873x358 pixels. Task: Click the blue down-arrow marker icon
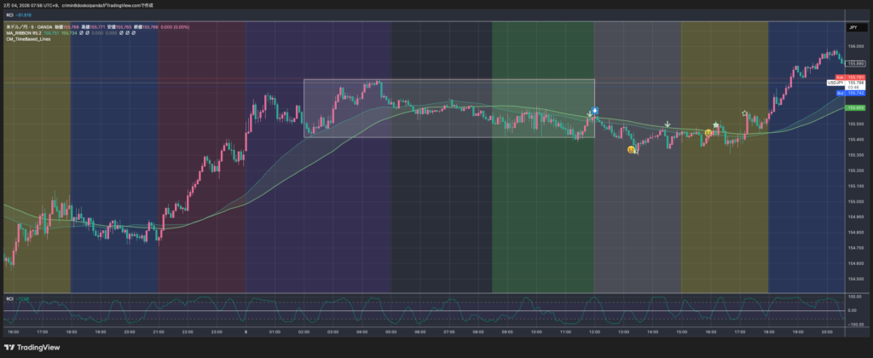point(595,111)
